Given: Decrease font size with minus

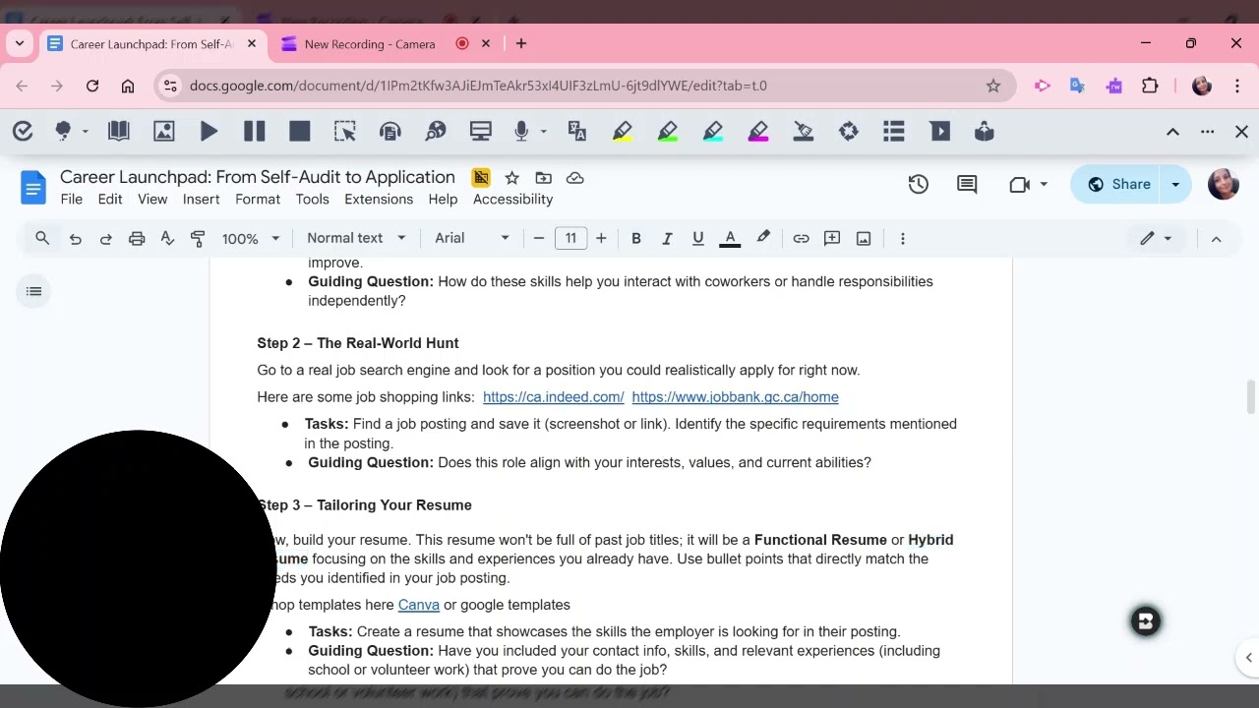Looking at the screenshot, I should tap(538, 238).
